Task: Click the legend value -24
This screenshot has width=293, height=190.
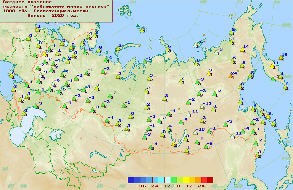Action: 153,186
